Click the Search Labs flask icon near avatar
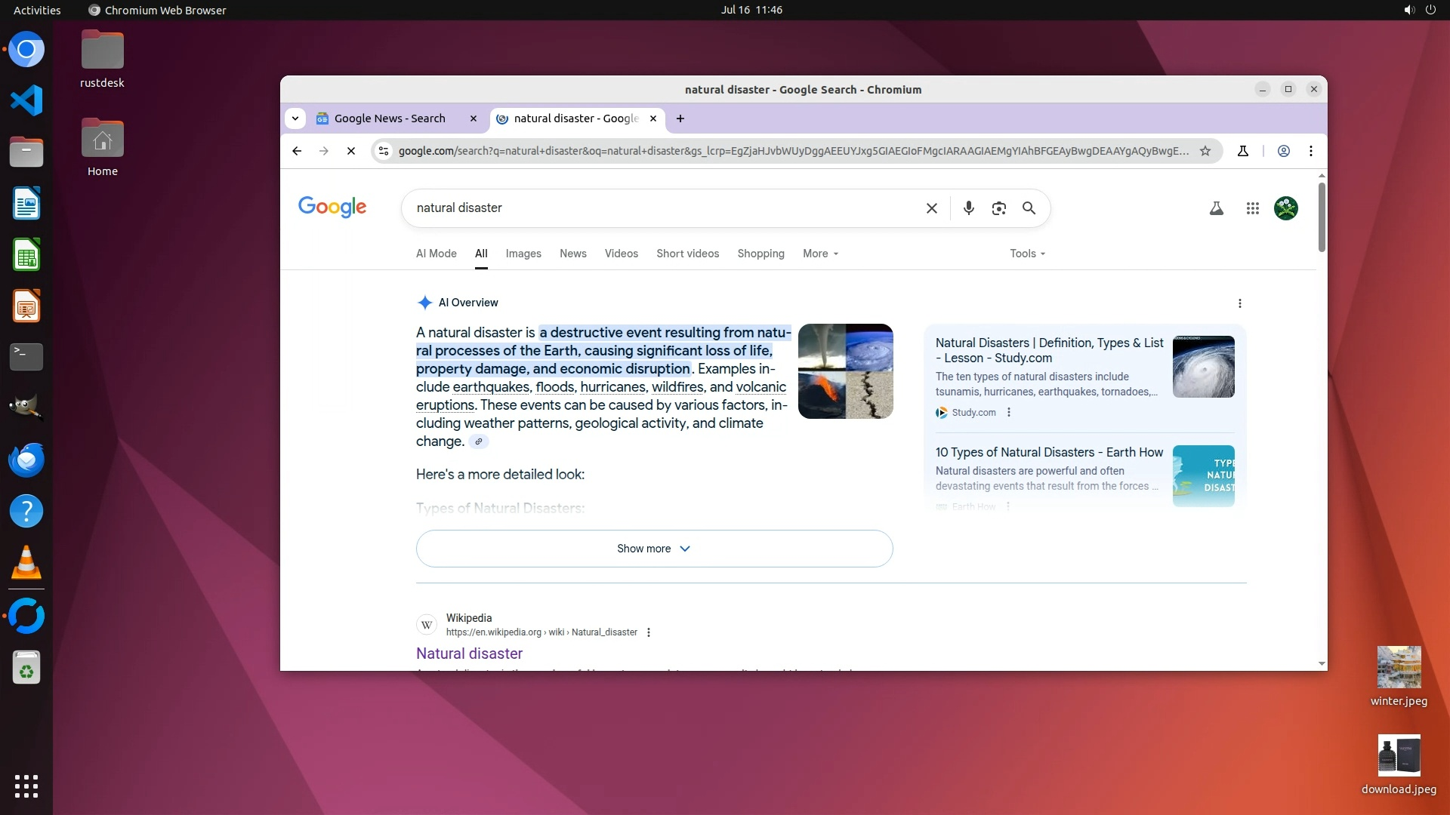This screenshot has width=1450, height=815. (1216, 208)
